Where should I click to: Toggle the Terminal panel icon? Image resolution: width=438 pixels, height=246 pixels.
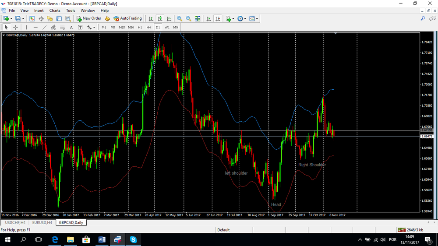(x=59, y=18)
